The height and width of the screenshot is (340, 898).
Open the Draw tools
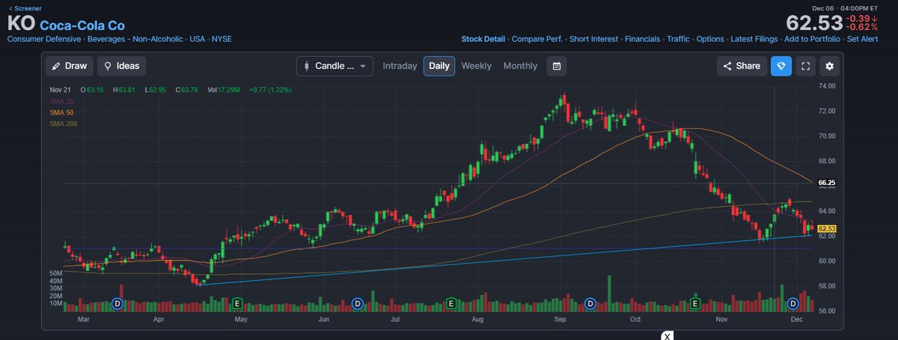click(x=69, y=66)
